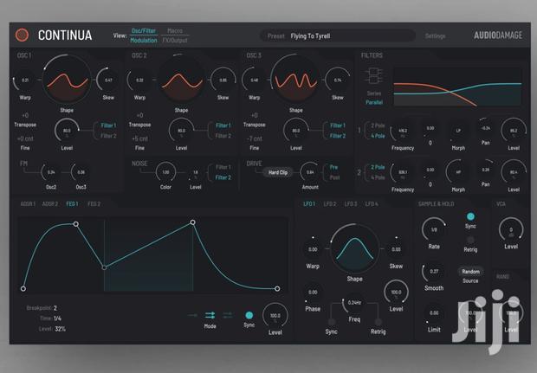Click the OSC 3 Fine -7 cnt value
Screen dimensions: 537x373
click(255, 139)
